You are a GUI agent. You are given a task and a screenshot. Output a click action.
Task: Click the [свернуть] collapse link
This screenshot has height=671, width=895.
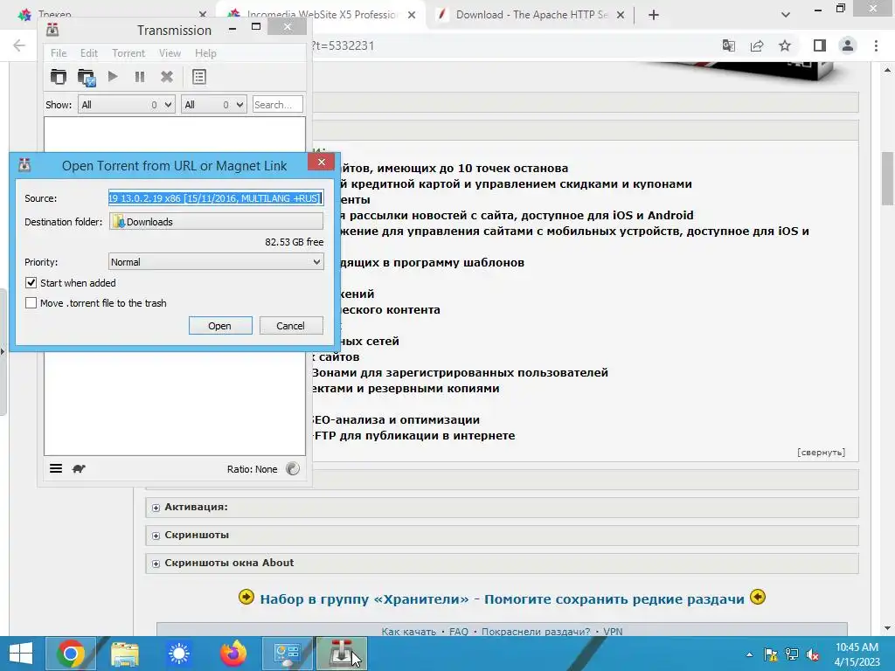821,452
